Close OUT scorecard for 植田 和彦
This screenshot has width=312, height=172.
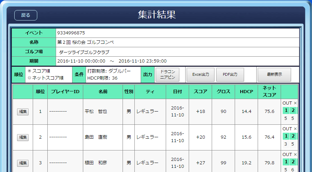coord(295,155)
